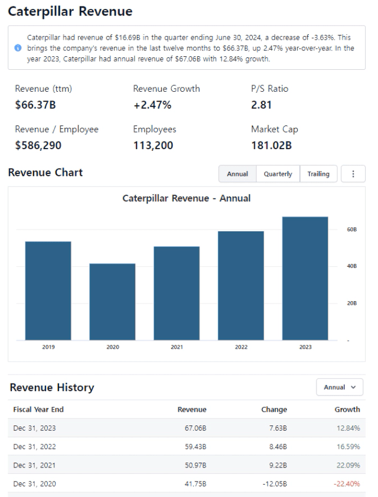
Task: Click the P/S Ratio label
Action: point(269,89)
